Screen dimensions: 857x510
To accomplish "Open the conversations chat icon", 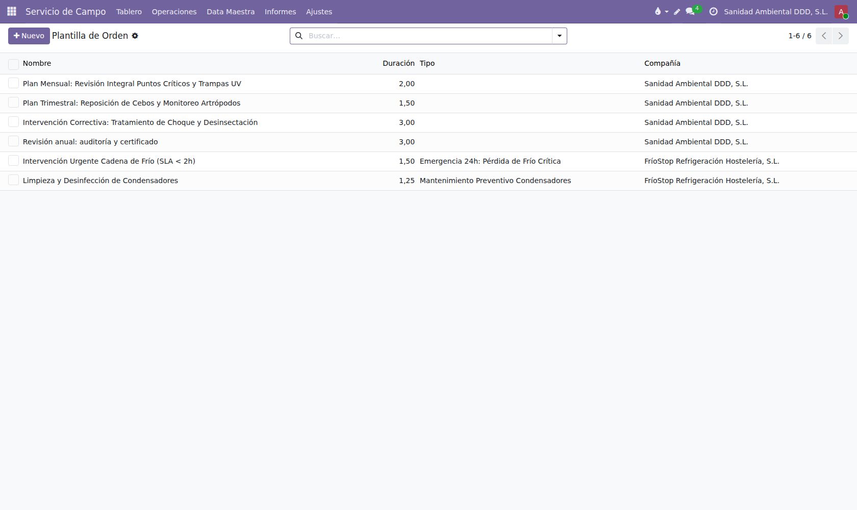I will 690,12.
